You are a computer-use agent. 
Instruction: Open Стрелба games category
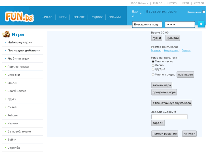point(14,148)
